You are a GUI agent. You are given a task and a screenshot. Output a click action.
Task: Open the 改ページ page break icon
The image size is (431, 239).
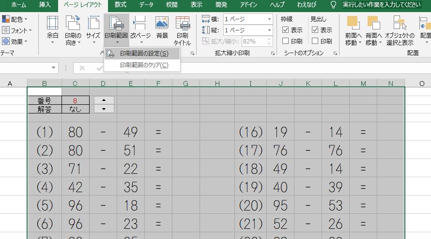(139, 23)
